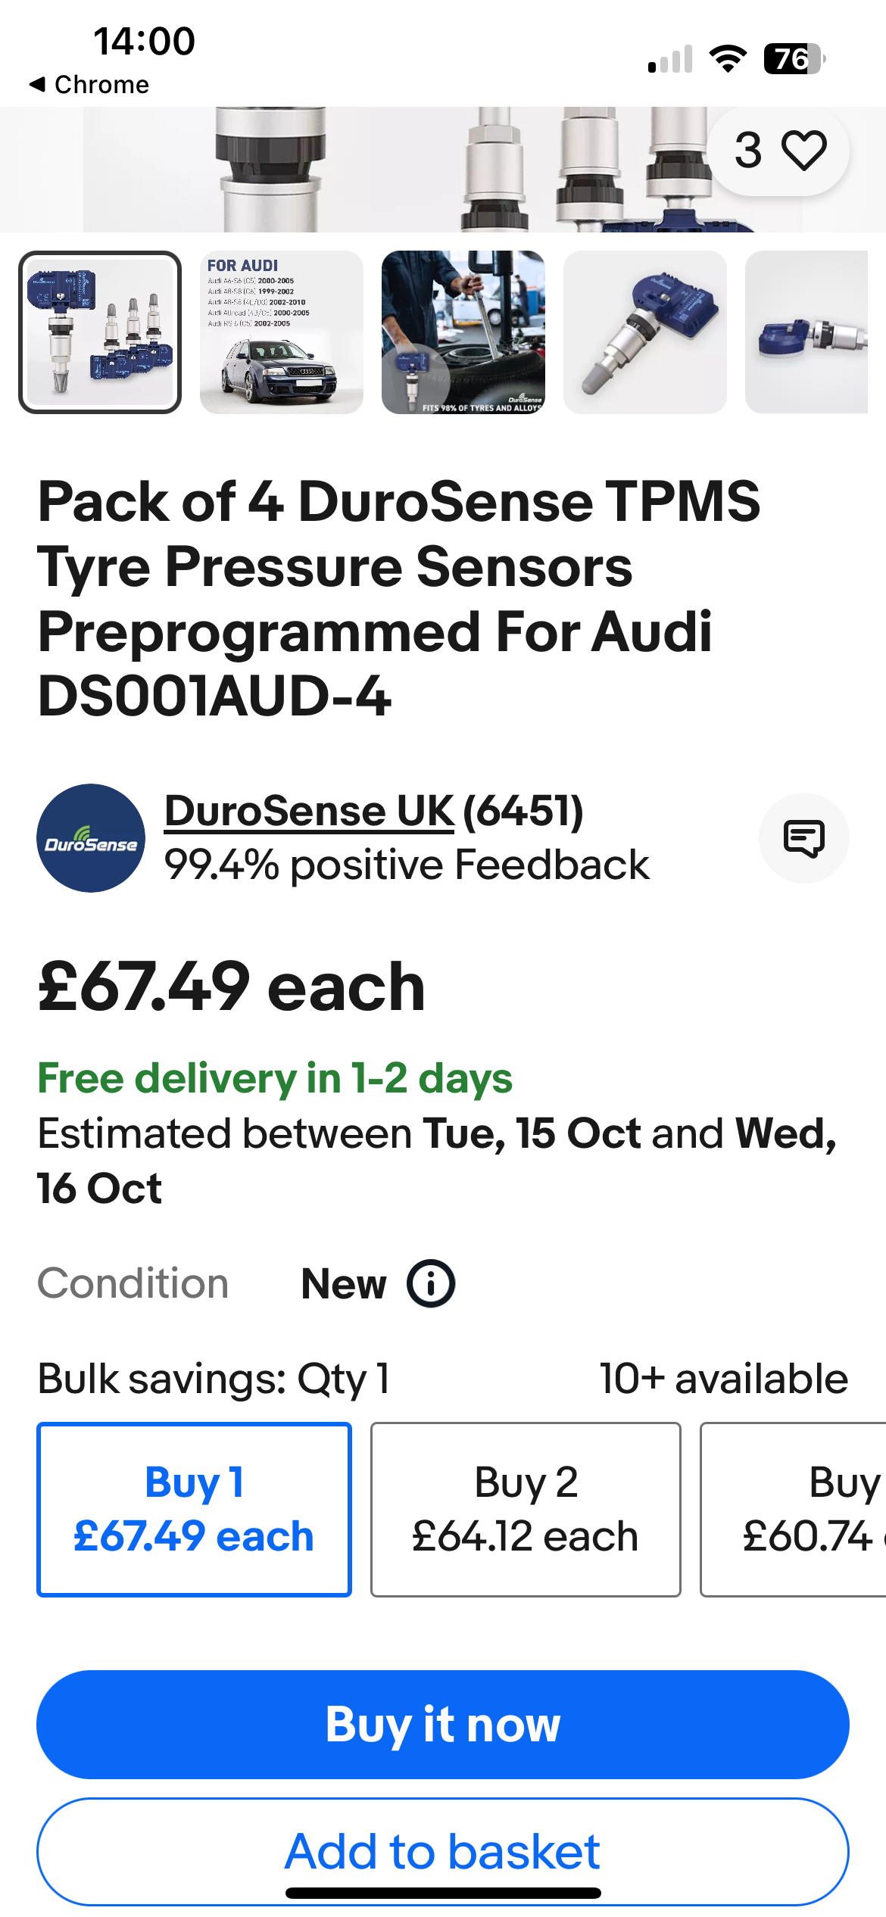Viewport: 886px width, 1917px height.
Task: Select the Buy 1 £67.49 each option
Action: tap(194, 1510)
